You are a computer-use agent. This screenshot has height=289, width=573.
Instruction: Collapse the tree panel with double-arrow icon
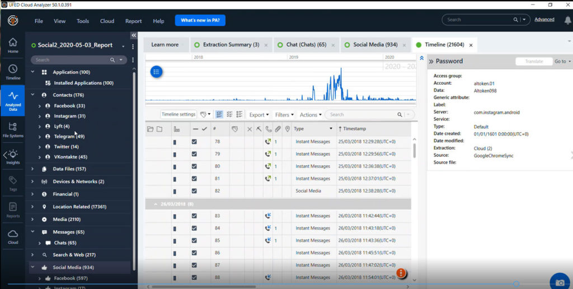134,35
